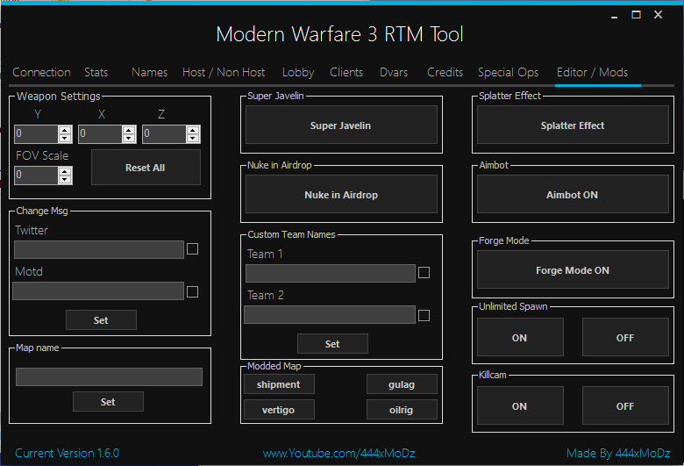
Task: Load the gulag modded map
Action: [x=402, y=384]
